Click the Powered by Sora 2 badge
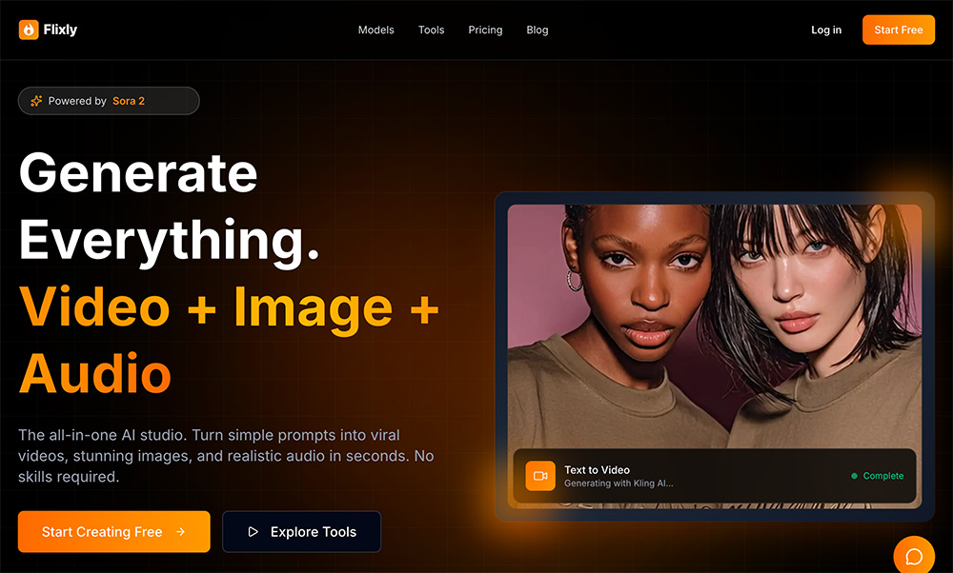Image resolution: width=953 pixels, height=573 pixels. (109, 101)
